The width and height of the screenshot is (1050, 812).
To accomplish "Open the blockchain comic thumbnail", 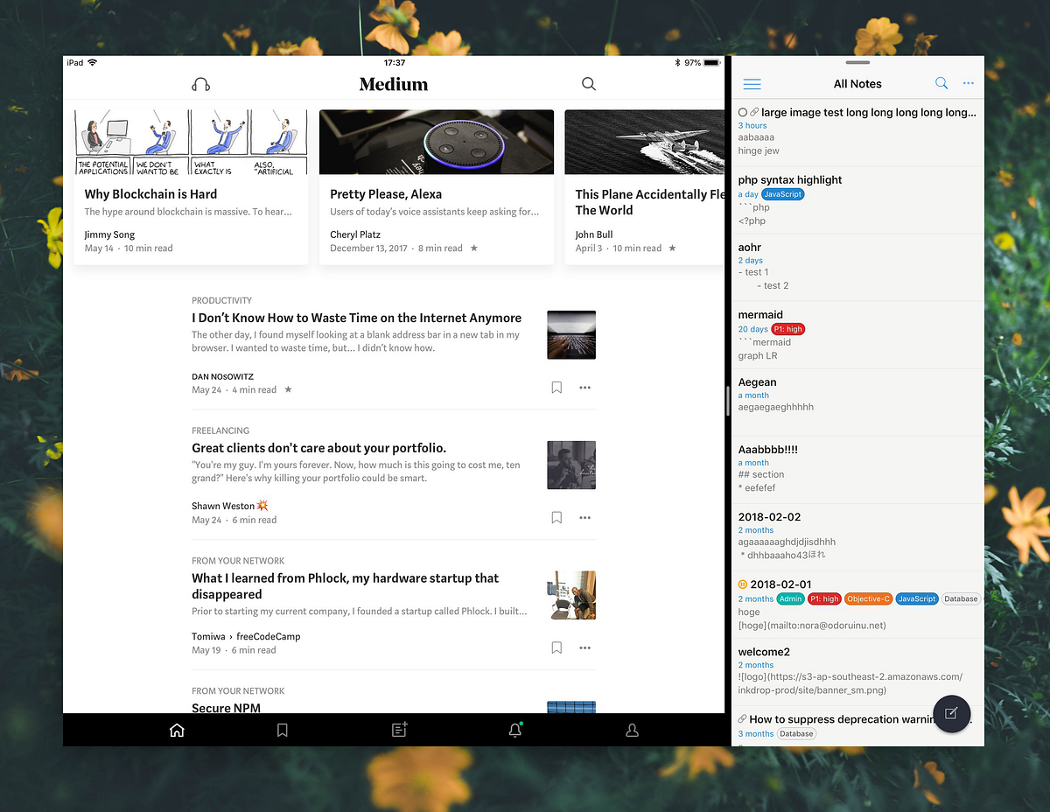I will click(x=191, y=142).
